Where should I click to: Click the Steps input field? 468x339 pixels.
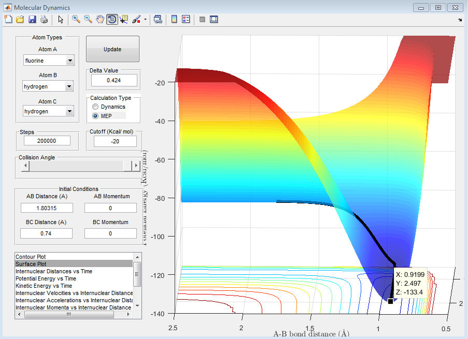[47, 141]
